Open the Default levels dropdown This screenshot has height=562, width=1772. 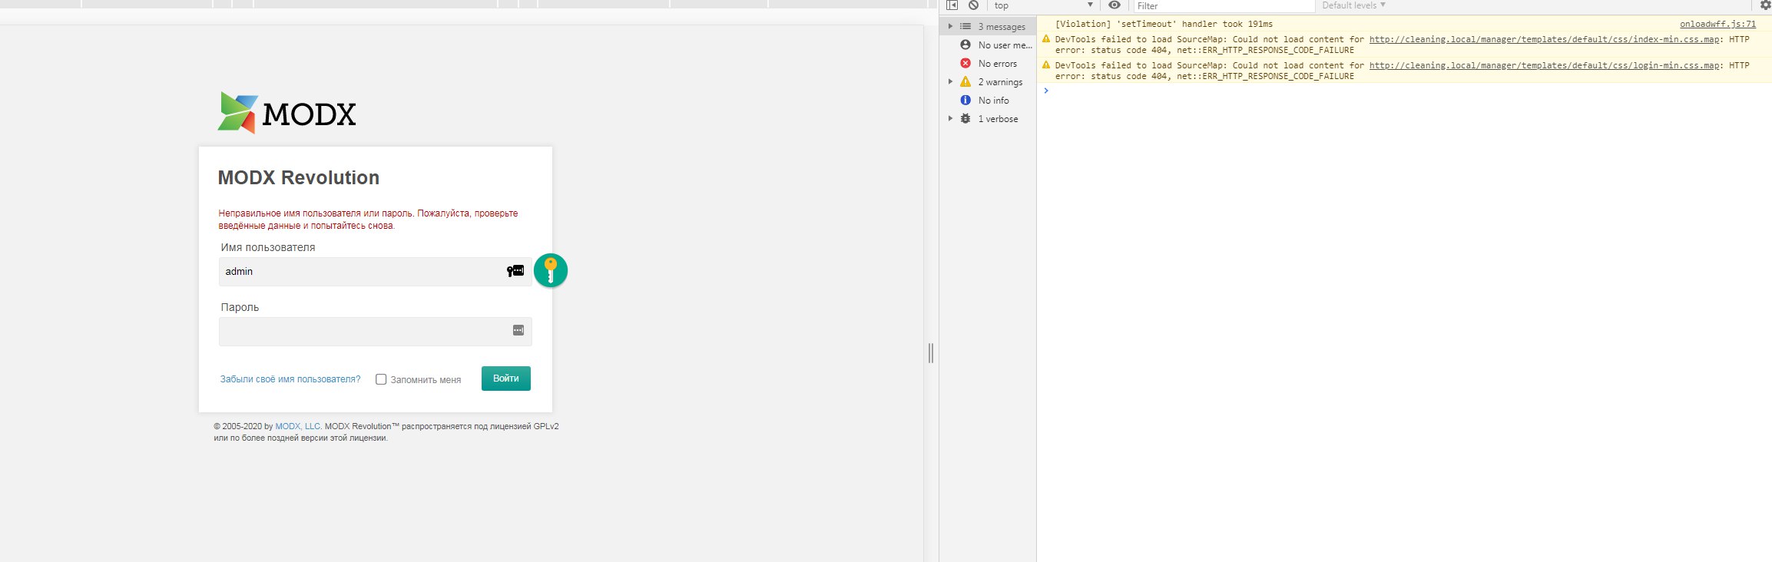1353,5
